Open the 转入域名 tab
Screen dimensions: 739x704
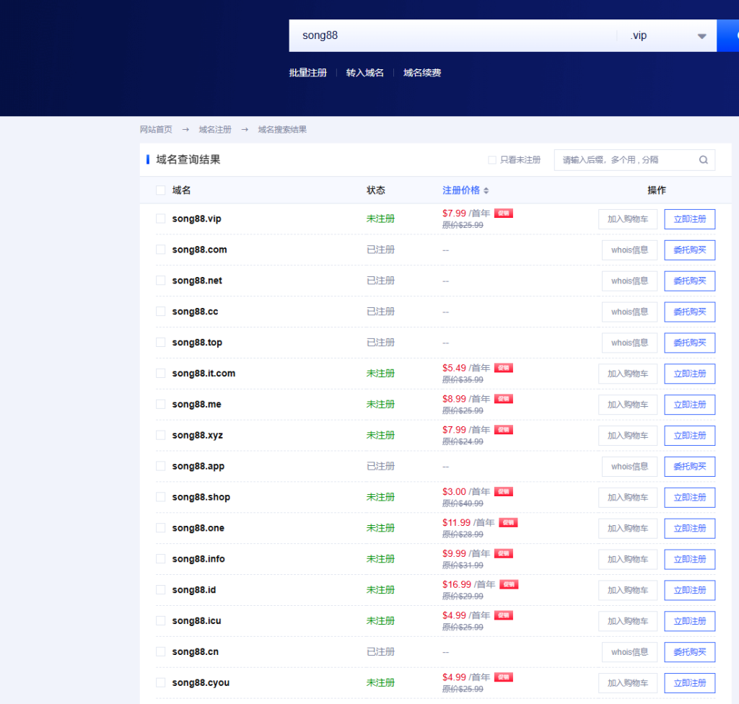tap(364, 73)
